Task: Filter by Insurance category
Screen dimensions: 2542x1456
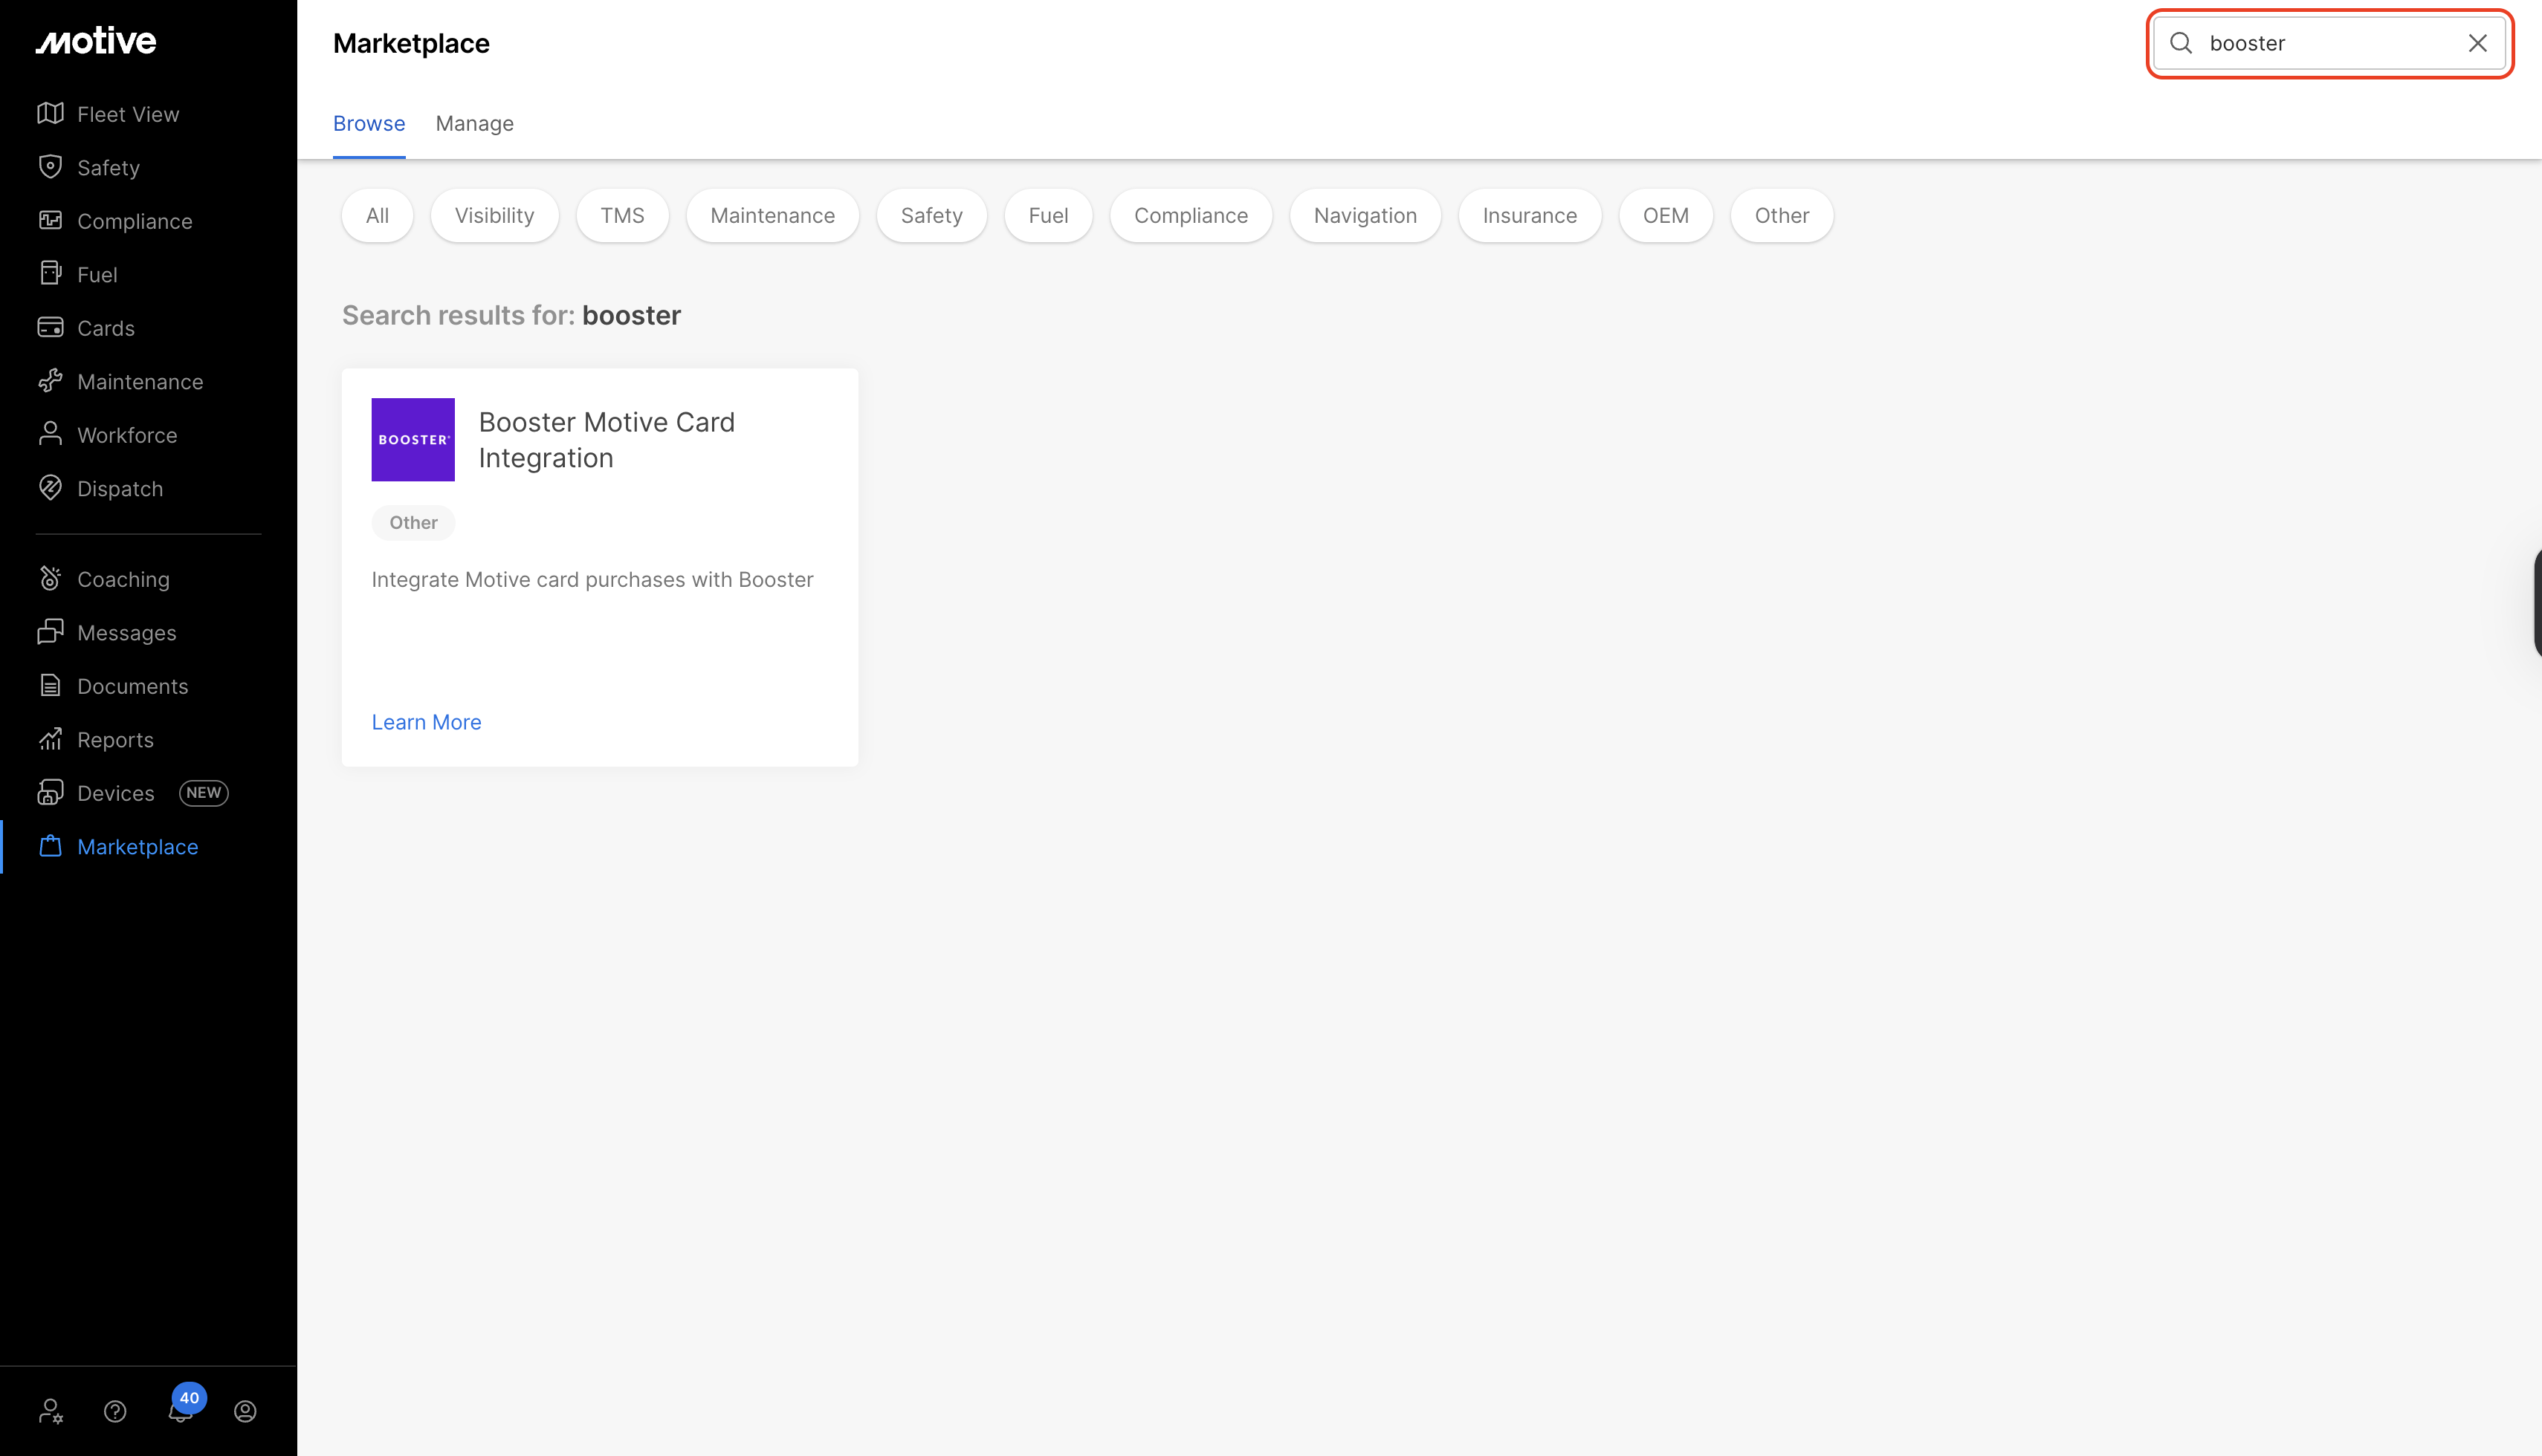Action: (1530, 215)
